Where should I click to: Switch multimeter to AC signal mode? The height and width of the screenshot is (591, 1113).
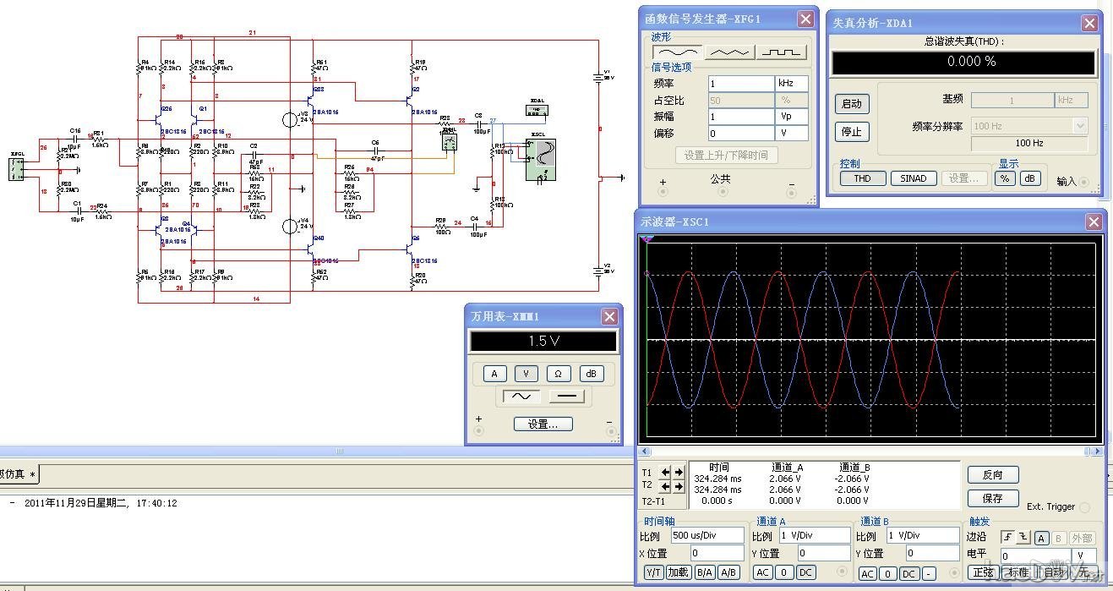521,397
